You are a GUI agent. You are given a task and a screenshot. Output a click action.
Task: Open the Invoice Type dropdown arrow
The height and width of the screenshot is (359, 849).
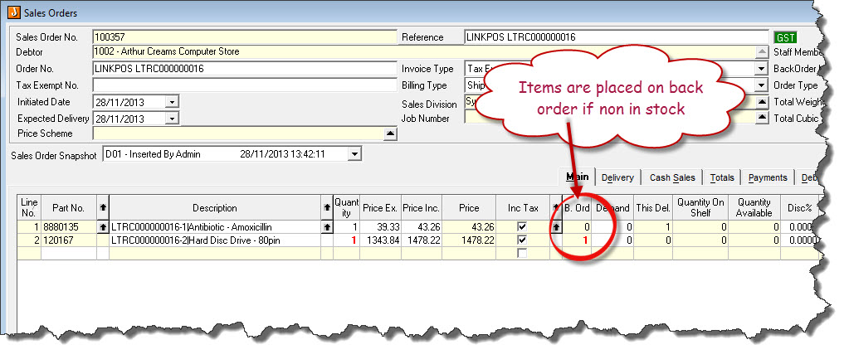click(762, 69)
